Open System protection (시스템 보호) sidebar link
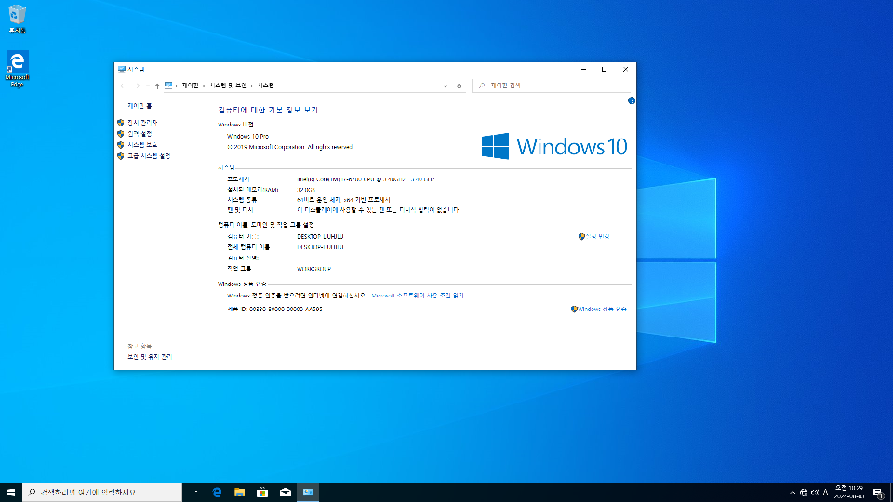Screen dimensions: 893x502 tap(142, 145)
